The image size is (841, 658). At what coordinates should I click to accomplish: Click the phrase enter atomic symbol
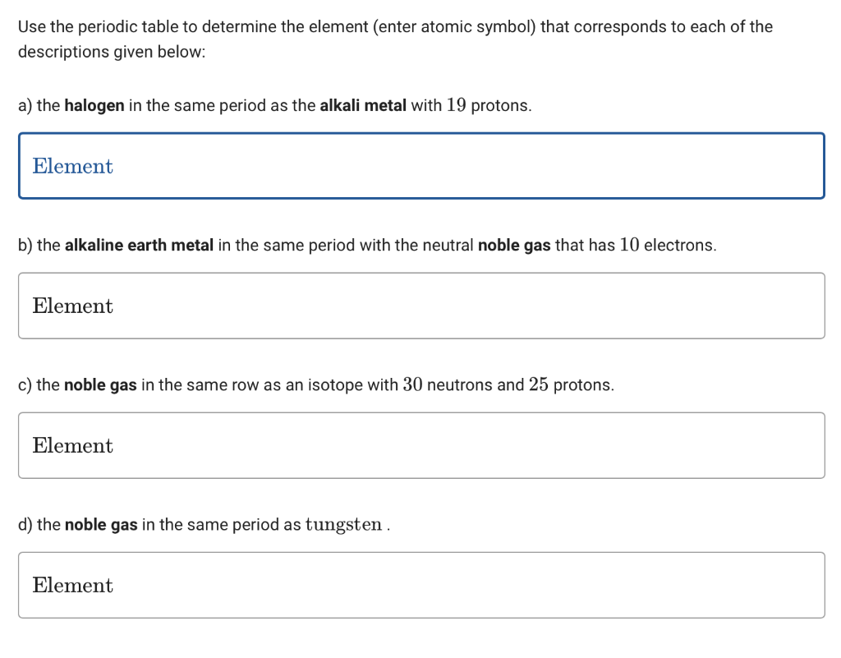coord(456,27)
